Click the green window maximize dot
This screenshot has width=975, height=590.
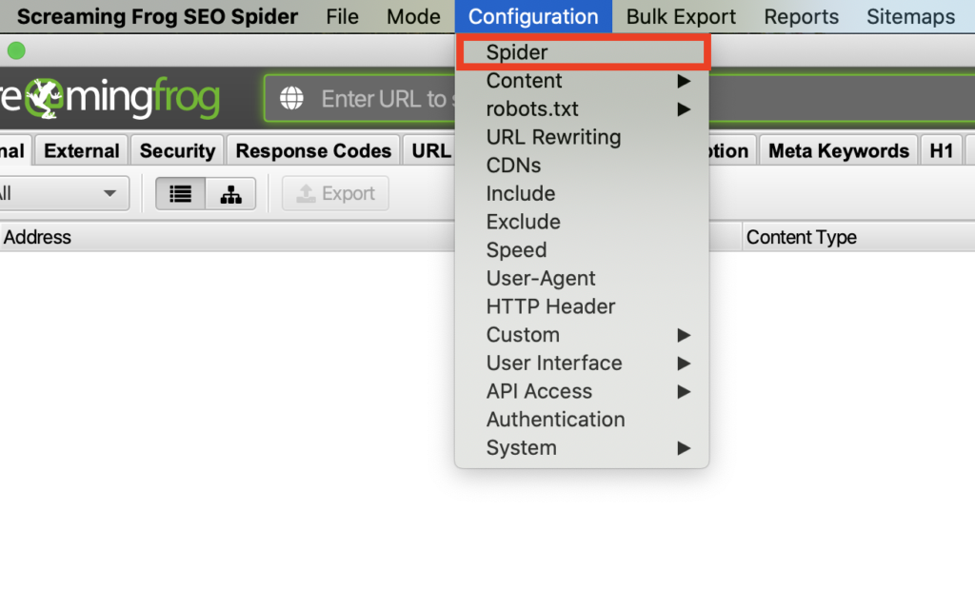coord(16,50)
